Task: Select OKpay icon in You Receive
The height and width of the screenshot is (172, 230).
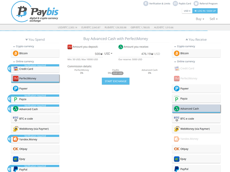Action: [x=177, y=149]
